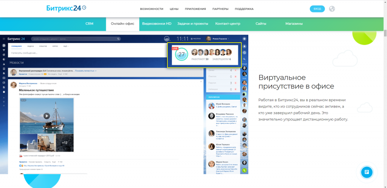Image resolution: width=387 pixels, height=188 pixels.
Task: Click the portal search field in the demo
Action: [x=76, y=39]
